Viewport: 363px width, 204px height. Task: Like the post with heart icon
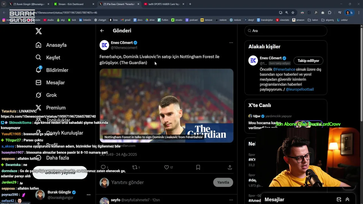167,167
